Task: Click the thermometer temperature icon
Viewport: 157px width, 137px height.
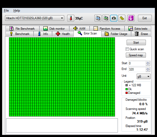Action: (x=71, y=18)
